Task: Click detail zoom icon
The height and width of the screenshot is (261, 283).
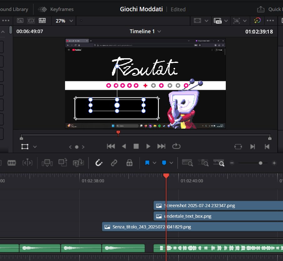Action: pos(203,163)
